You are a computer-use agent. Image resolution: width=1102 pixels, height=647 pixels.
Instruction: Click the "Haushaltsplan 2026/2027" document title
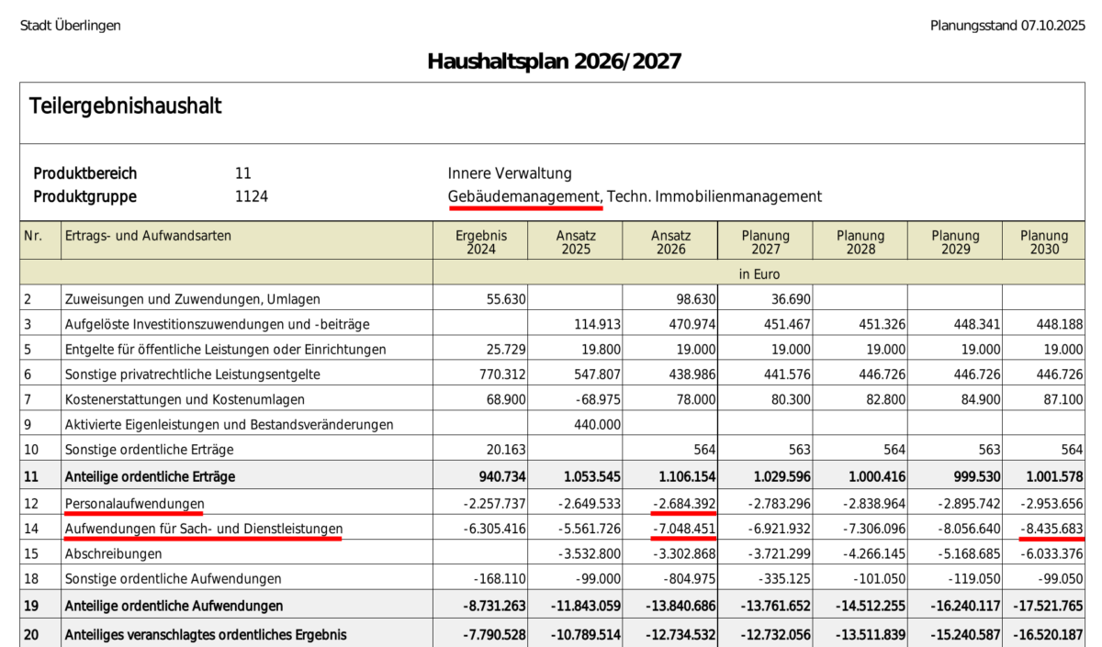(554, 61)
